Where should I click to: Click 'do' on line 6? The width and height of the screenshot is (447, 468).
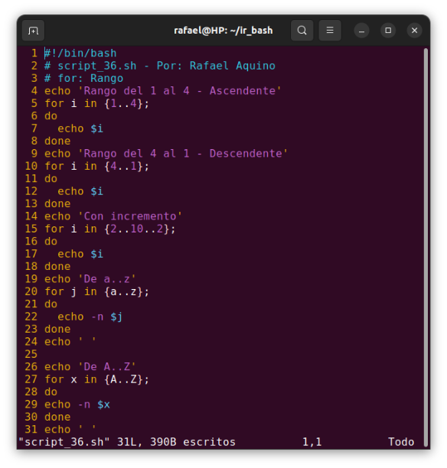point(51,116)
